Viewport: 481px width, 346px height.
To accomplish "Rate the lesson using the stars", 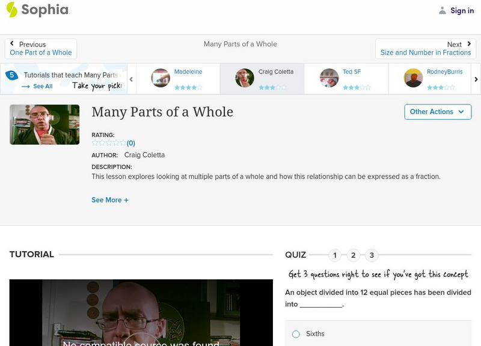I will (x=109, y=143).
